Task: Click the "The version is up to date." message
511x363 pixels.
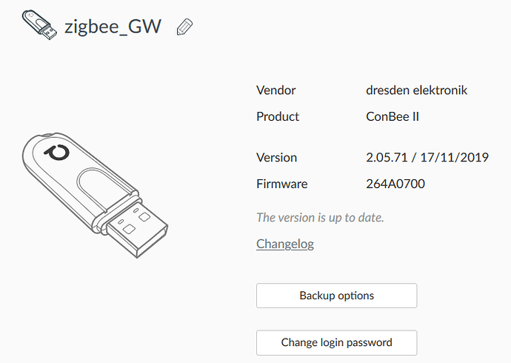Action: [320, 217]
